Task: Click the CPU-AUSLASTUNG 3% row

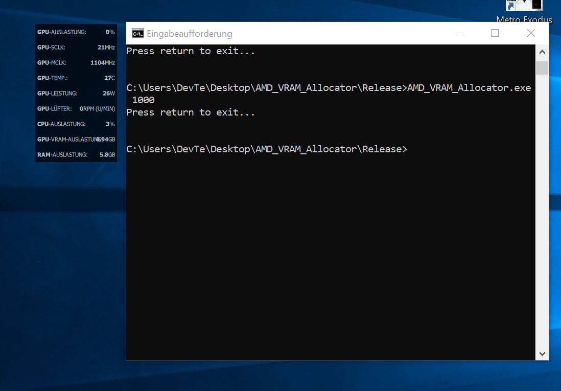Action: point(76,124)
